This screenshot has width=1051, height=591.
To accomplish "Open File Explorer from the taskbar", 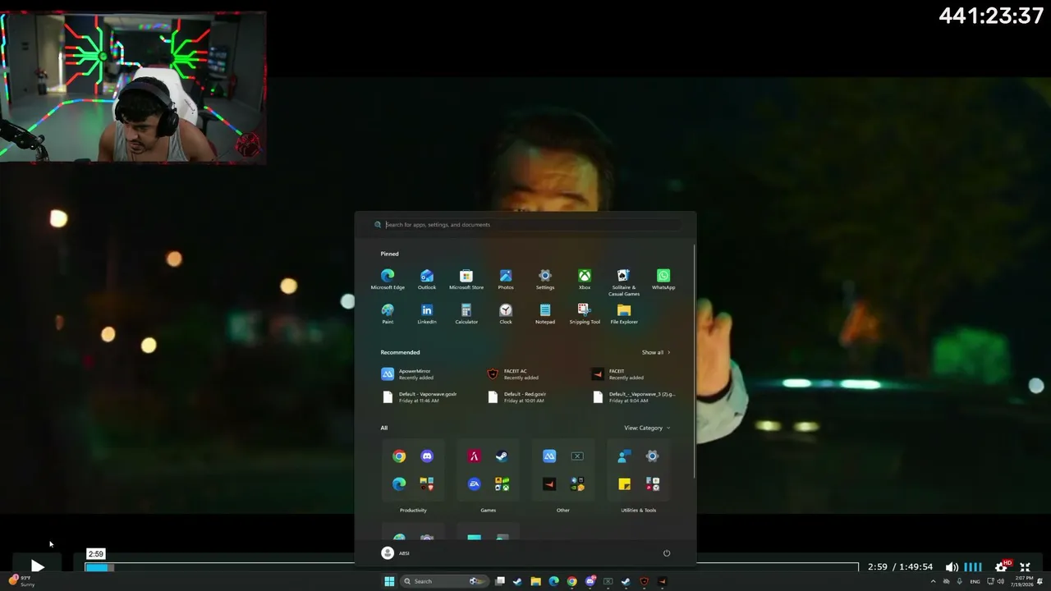I will pyautogui.click(x=535, y=581).
